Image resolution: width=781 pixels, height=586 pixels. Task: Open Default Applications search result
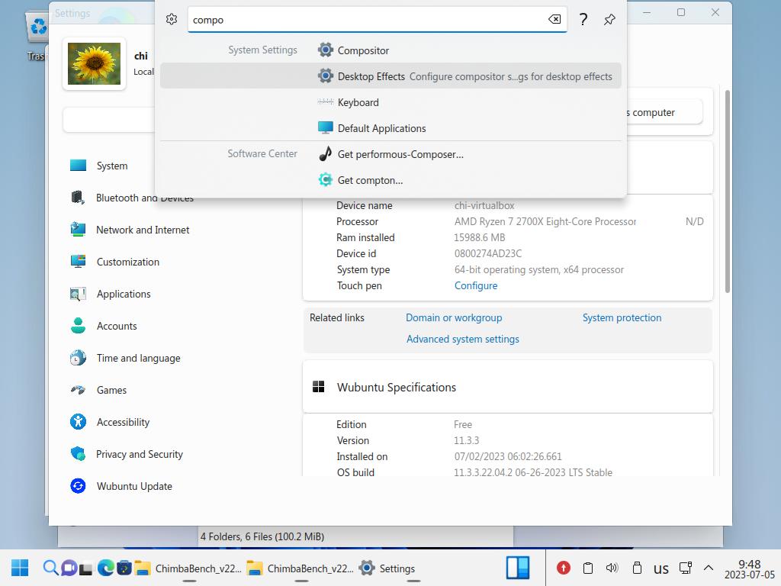390,128
